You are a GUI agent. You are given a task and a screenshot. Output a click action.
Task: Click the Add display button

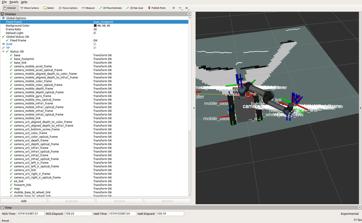pos(24,201)
